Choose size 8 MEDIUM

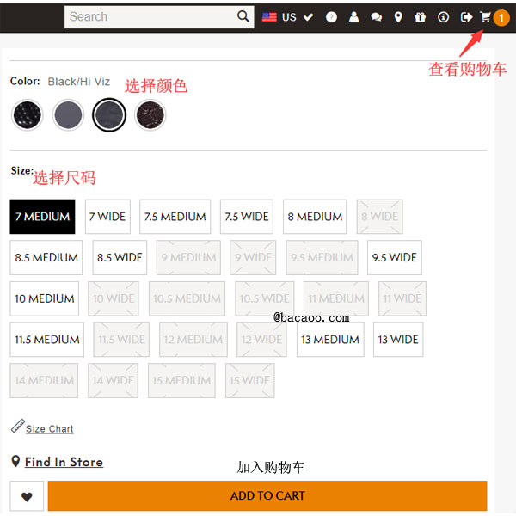pyautogui.click(x=315, y=217)
